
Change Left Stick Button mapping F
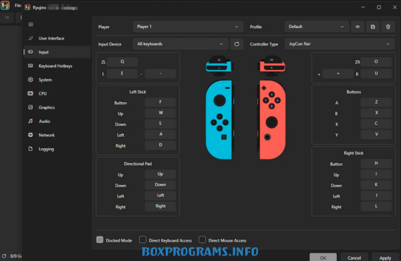160,102
